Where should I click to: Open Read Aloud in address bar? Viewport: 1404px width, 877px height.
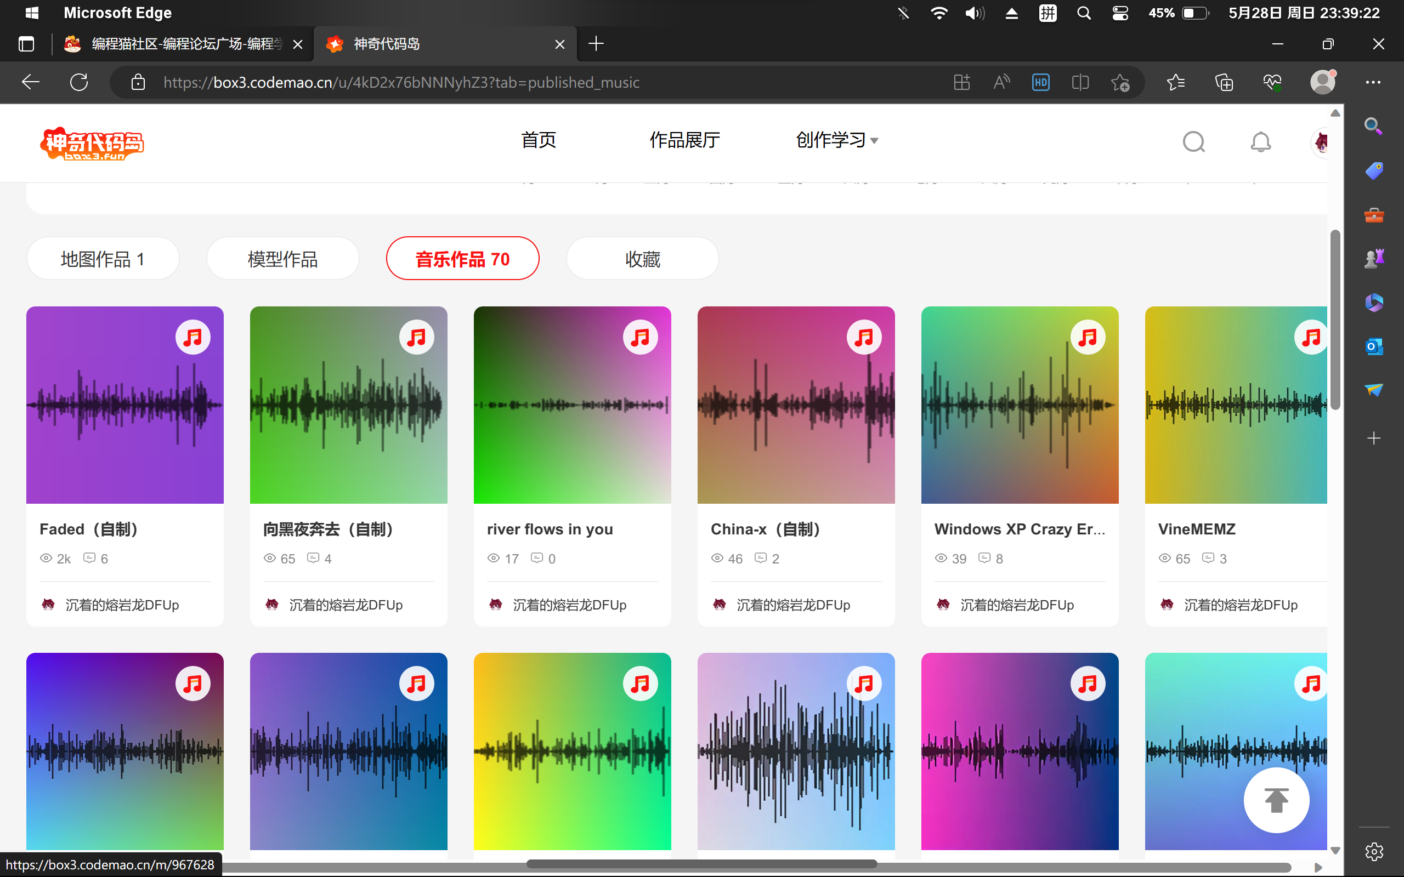[x=1001, y=82]
